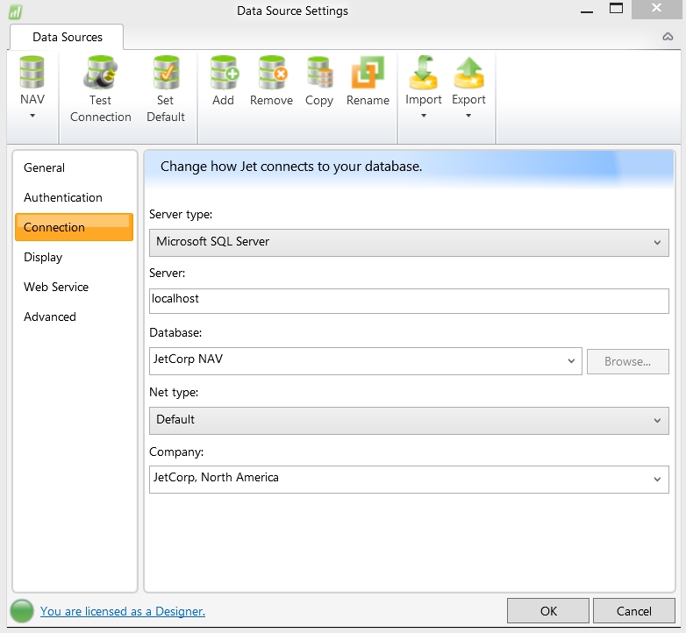Viewport: 686px width, 633px height.
Task: Copy the current data source
Action: coord(319,82)
